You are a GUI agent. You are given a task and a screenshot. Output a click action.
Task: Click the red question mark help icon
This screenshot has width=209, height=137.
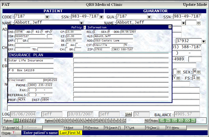(13, 132)
